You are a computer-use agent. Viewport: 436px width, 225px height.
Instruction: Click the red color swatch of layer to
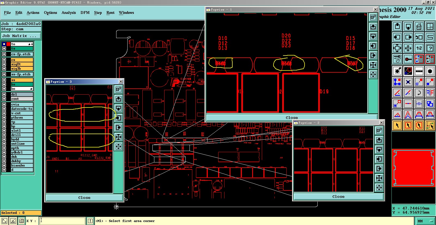click(8, 44)
